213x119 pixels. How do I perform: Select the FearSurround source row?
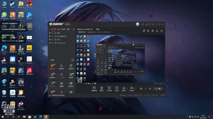(62, 43)
